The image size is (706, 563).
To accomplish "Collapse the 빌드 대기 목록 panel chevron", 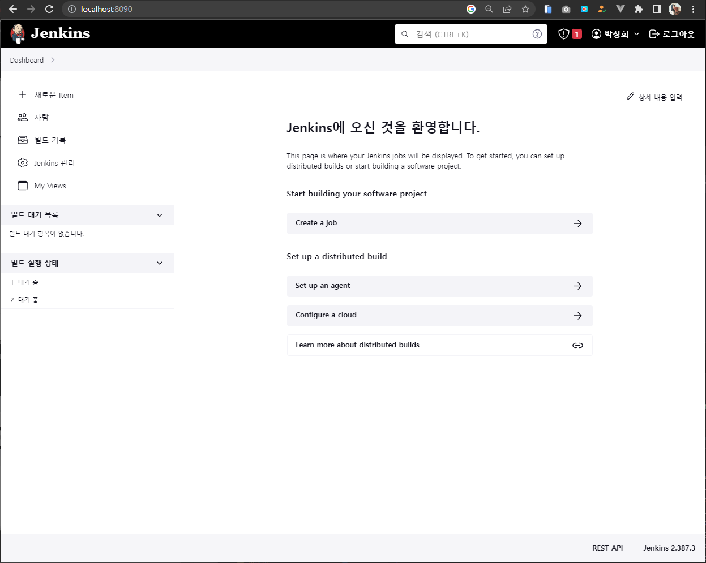I will coord(160,215).
